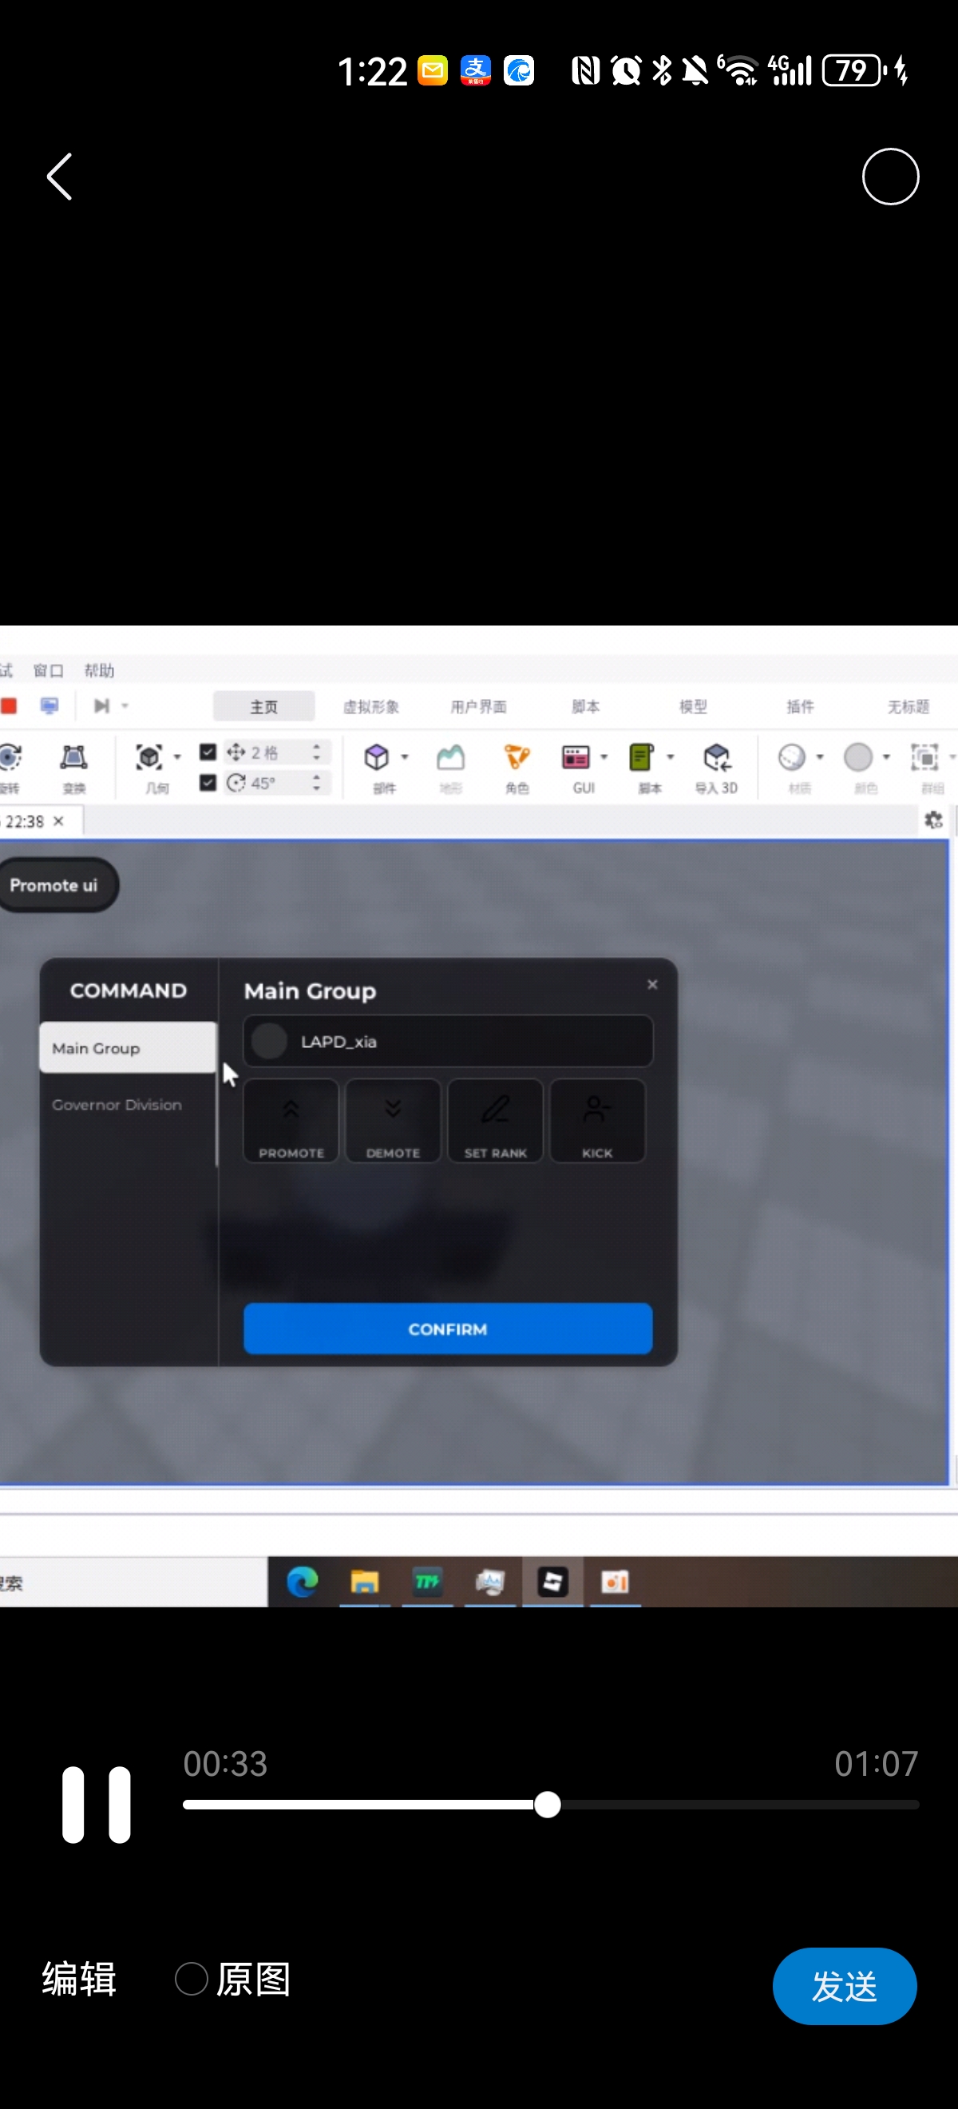
Task: Open the 编辑 edit option
Action: (x=78, y=1979)
